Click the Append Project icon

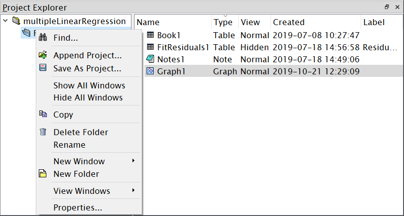(43, 55)
